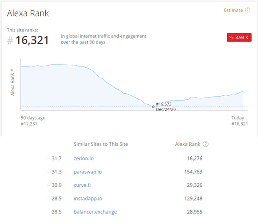The width and height of the screenshot is (258, 222).
Task: Click the 'This site ranks:' label
Action: (22, 30)
